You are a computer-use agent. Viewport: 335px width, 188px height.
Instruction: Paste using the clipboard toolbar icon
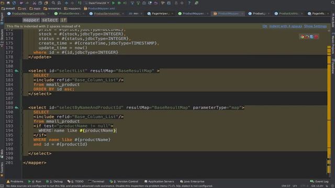coord(46,3)
